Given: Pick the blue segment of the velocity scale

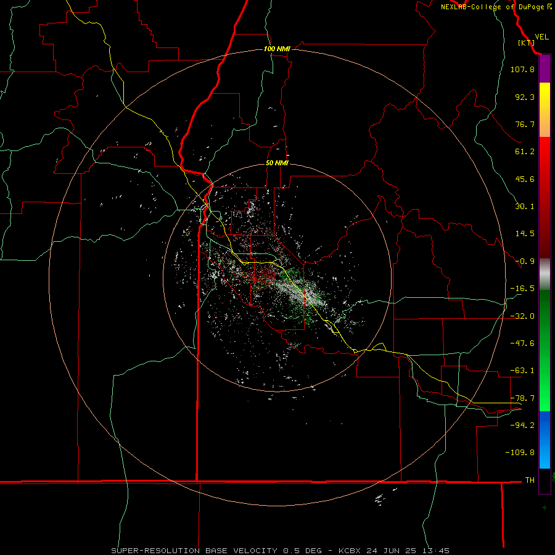Looking at the screenshot, I should (x=545, y=440).
